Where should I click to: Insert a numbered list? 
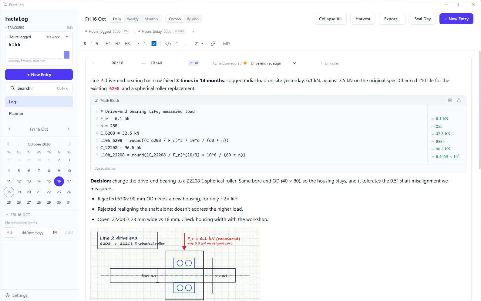coord(145,44)
